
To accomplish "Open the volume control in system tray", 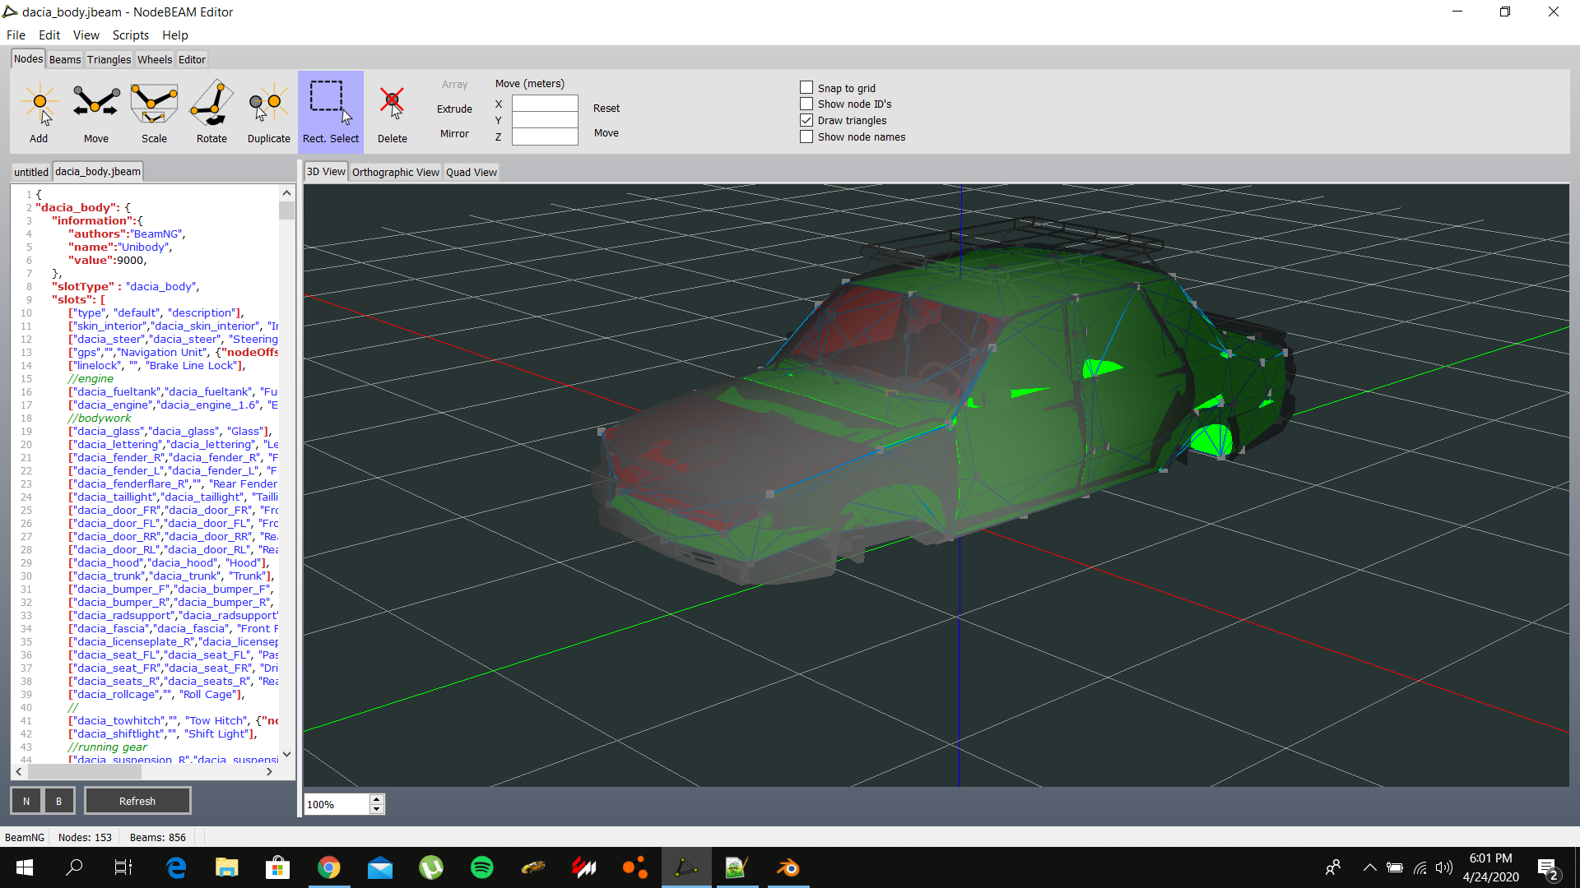I will tap(1444, 867).
